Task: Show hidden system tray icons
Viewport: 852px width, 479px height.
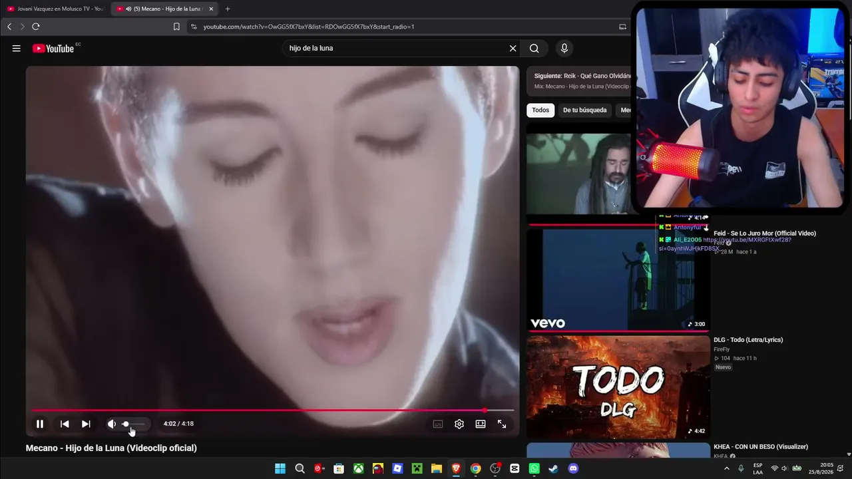Action: (x=726, y=468)
